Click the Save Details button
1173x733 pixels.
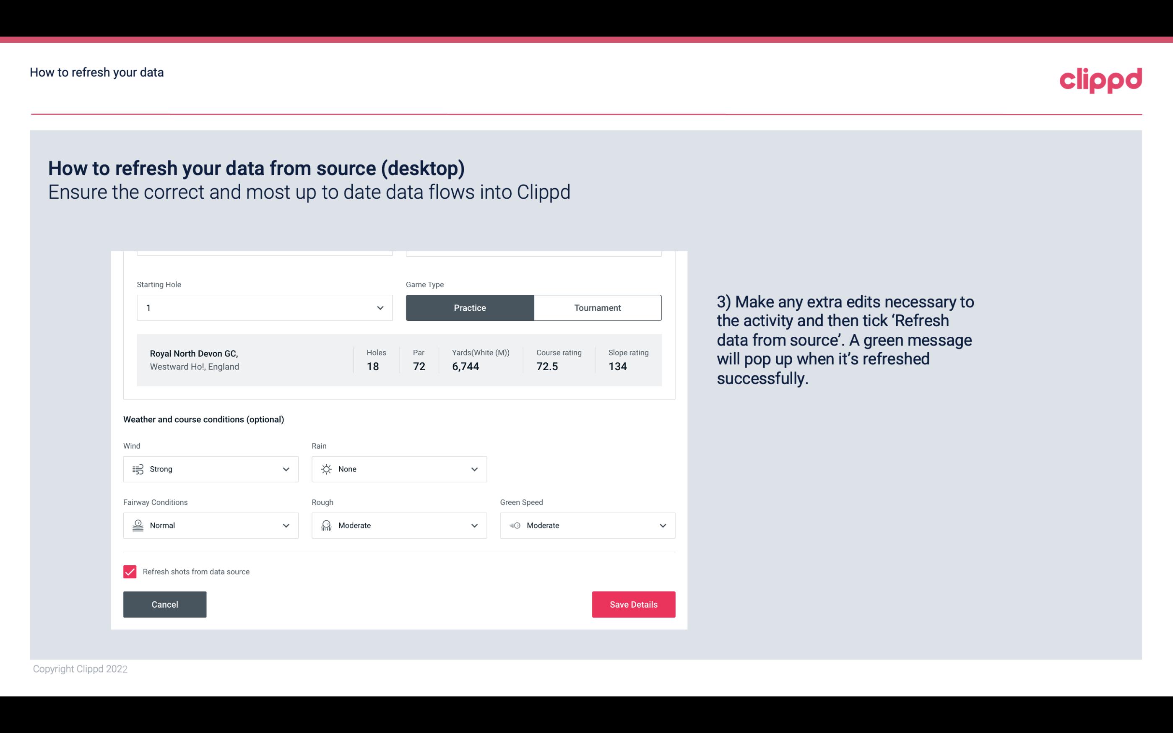click(633, 604)
